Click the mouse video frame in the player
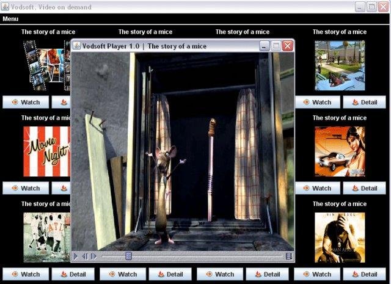 (183, 151)
